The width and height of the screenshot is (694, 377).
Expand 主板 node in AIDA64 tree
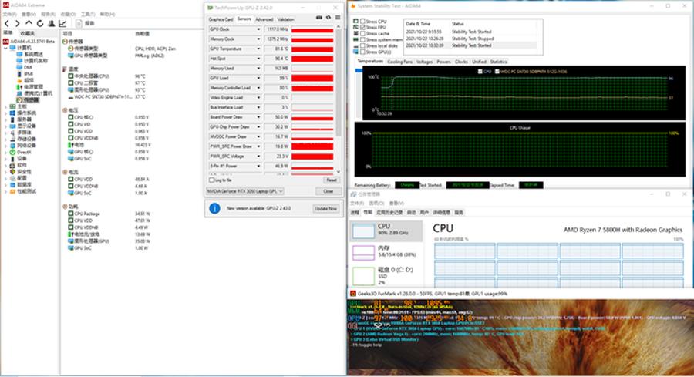[5, 106]
